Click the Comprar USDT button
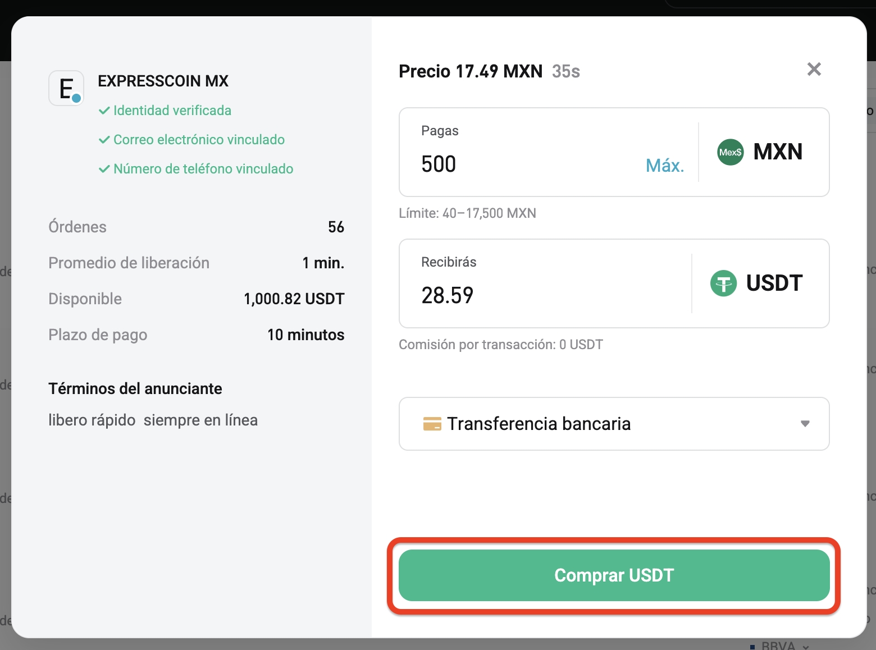Image resolution: width=876 pixels, height=650 pixels. (614, 575)
